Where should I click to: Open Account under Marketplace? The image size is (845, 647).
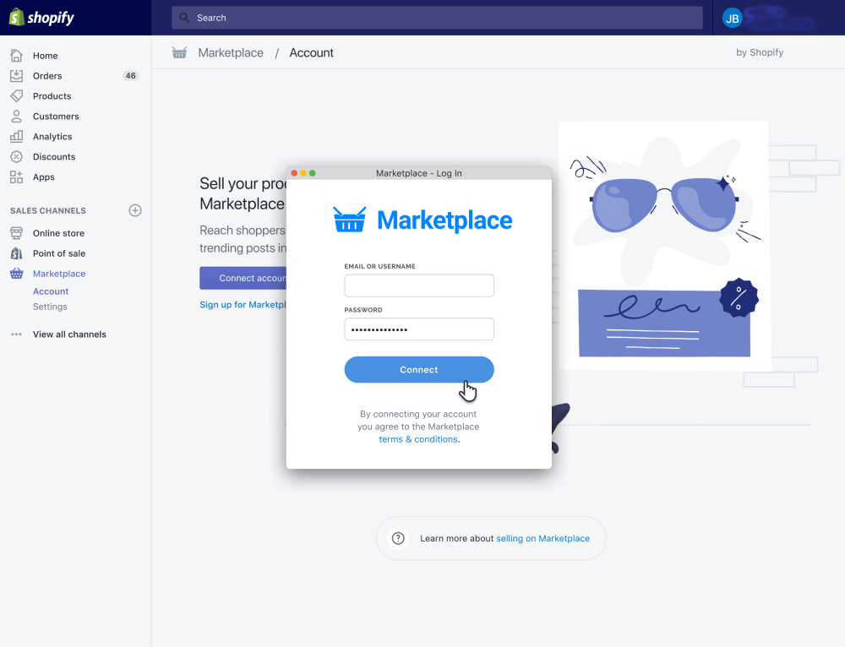(x=51, y=291)
